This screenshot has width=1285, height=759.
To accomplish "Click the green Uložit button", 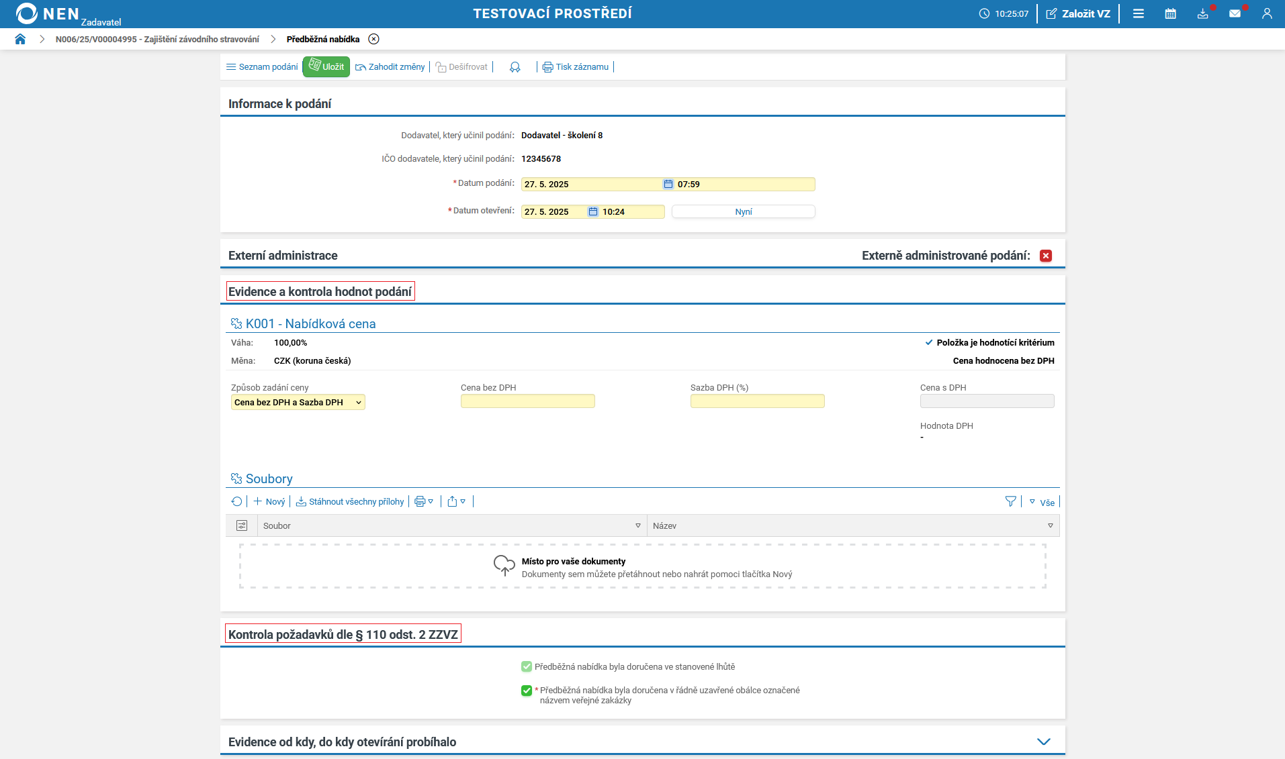I will (x=326, y=67).
